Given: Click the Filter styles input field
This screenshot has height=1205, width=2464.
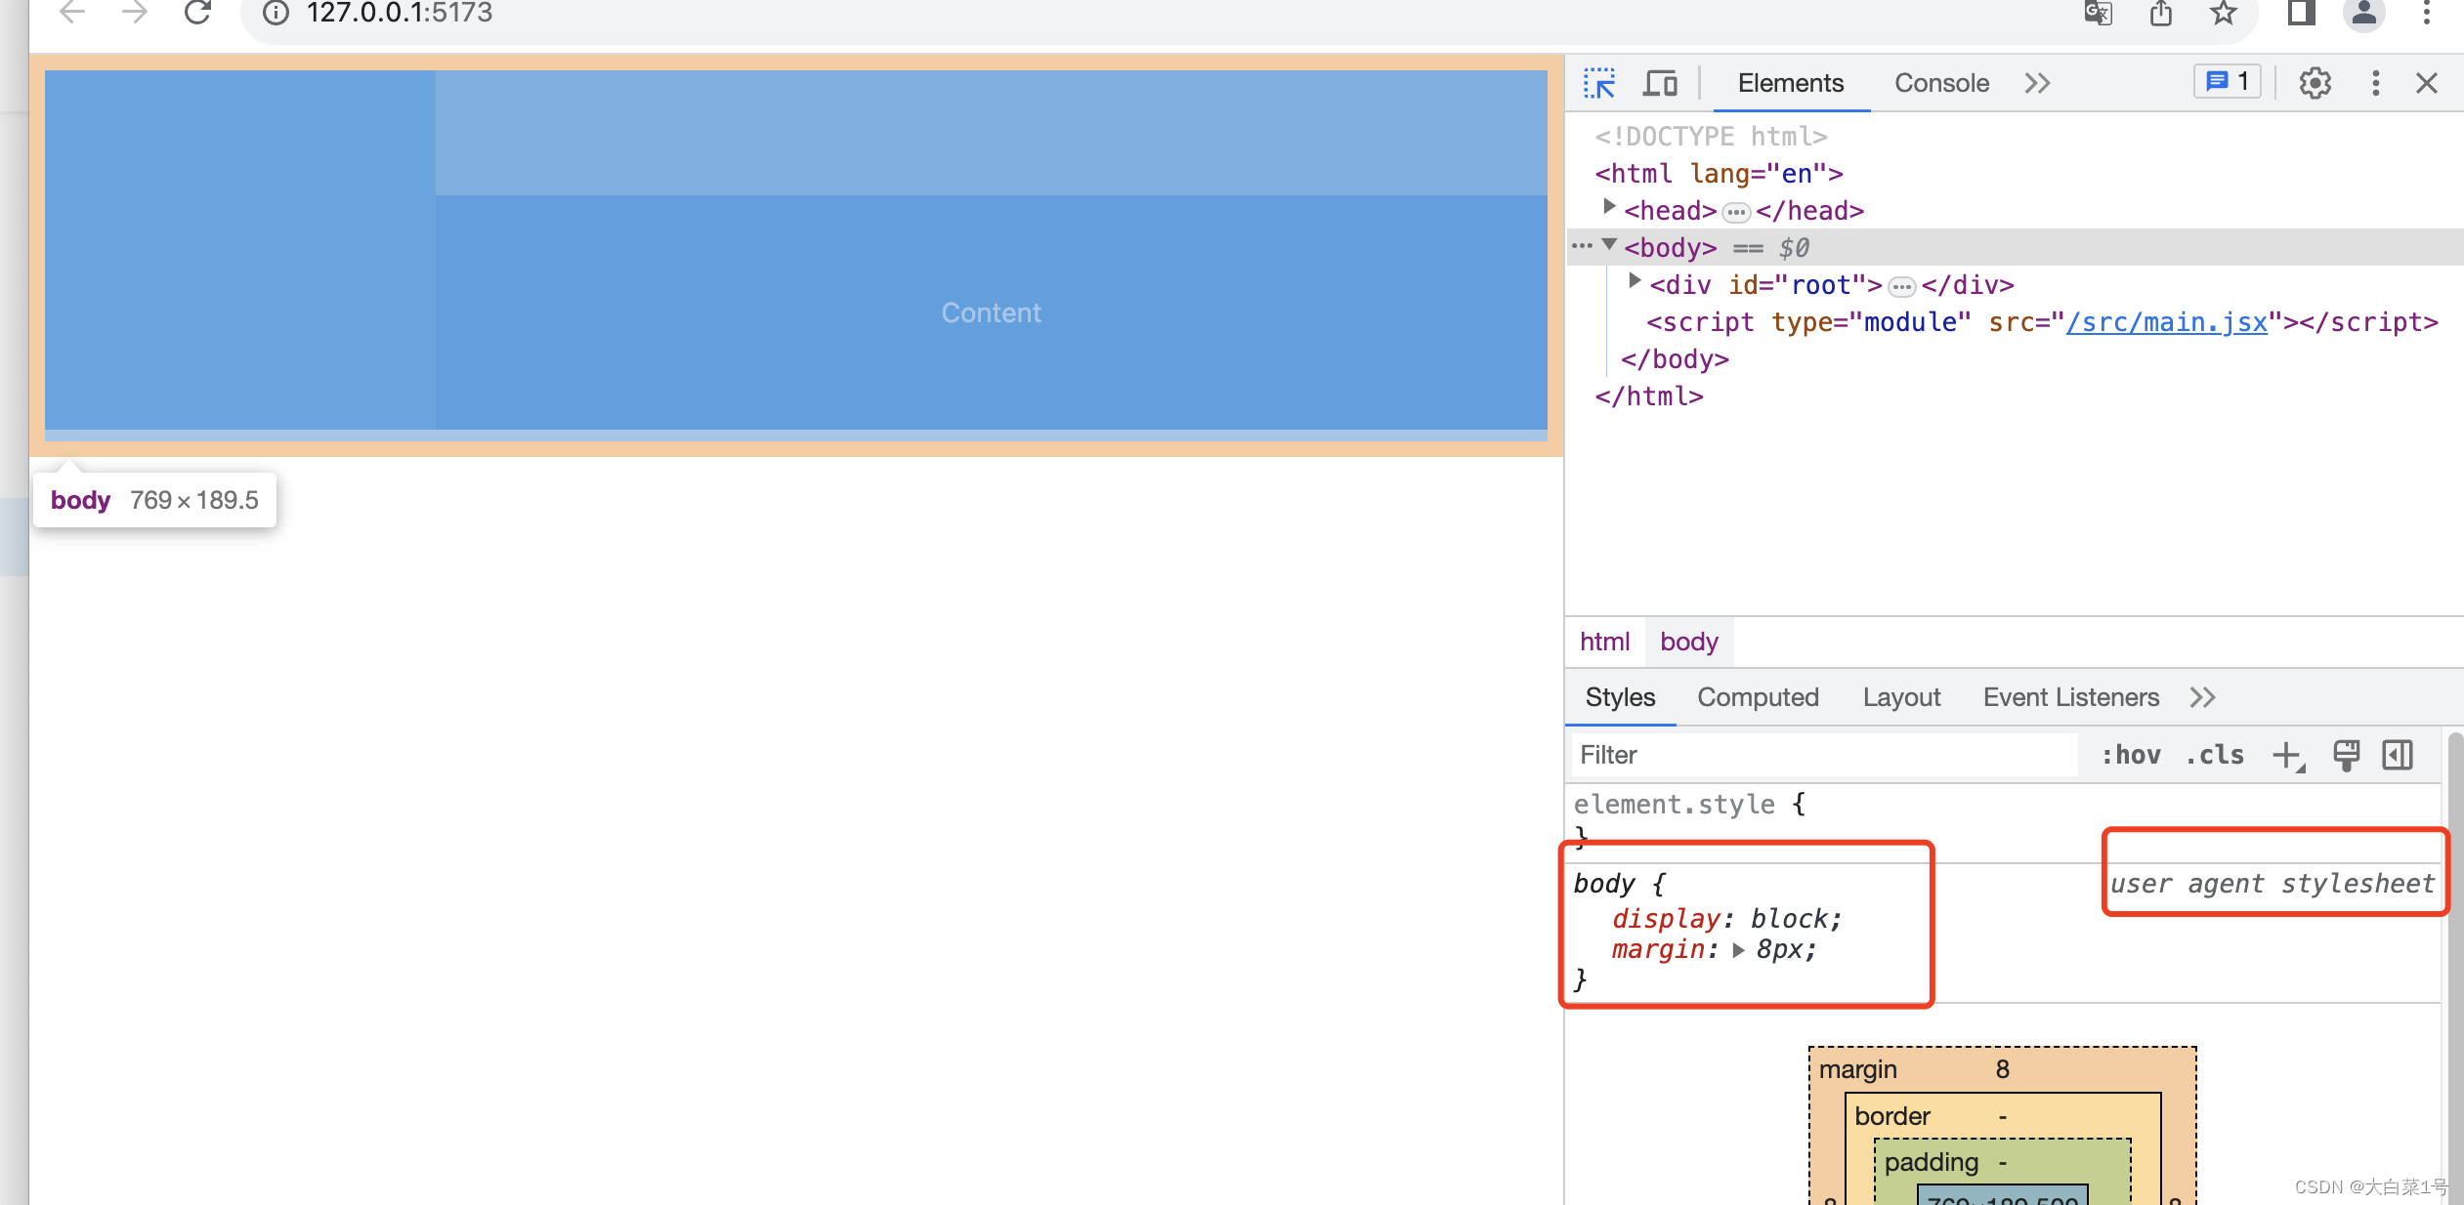Looking at the screenshot, I should [x=1824, y=755].
